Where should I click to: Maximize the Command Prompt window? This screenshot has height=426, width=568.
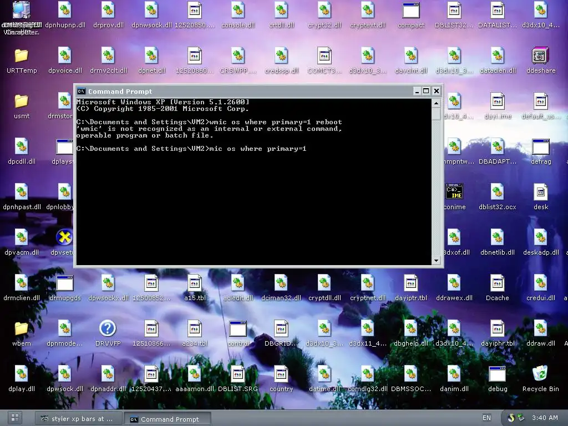(427, 92)
